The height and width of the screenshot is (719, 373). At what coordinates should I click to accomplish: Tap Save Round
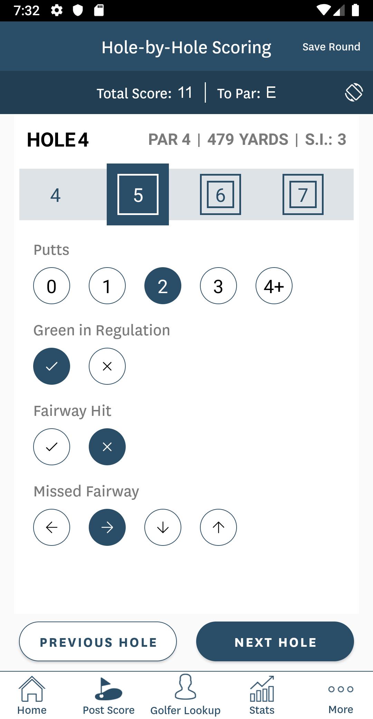click(x=331, y=47)
